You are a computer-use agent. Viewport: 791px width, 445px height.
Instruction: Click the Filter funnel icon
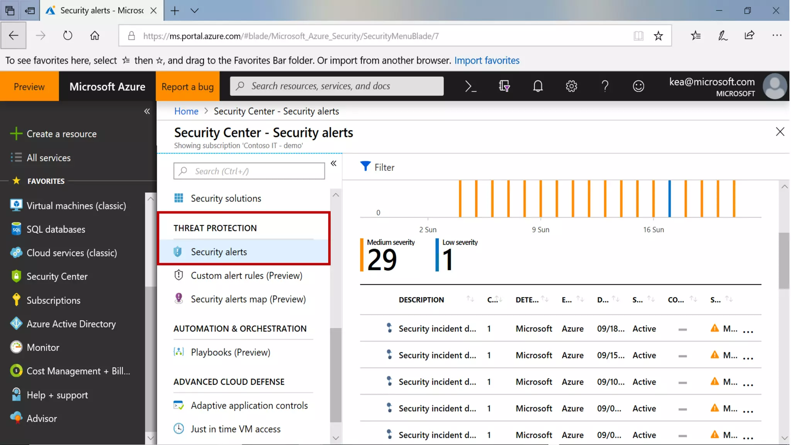pos(365,166)
